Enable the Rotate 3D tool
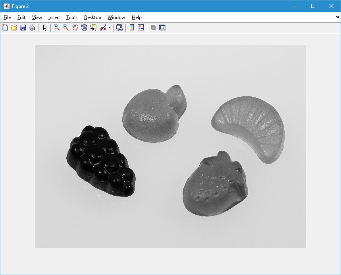 (x=84, y=28)
